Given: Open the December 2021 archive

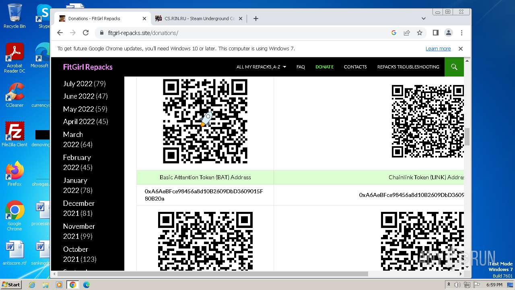Looking at the screenshot, I should point(79,208).
